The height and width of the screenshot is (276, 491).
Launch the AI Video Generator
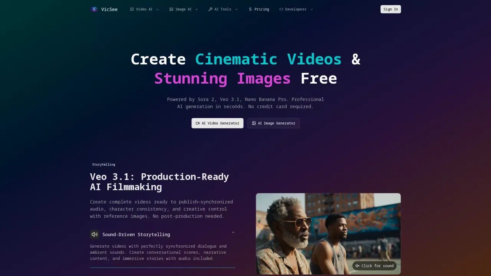[x=217, y=123]
